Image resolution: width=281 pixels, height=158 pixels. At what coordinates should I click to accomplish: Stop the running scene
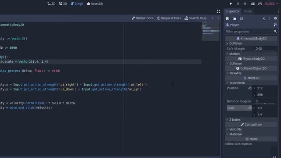pyautogui.click(x=245, y=4)
